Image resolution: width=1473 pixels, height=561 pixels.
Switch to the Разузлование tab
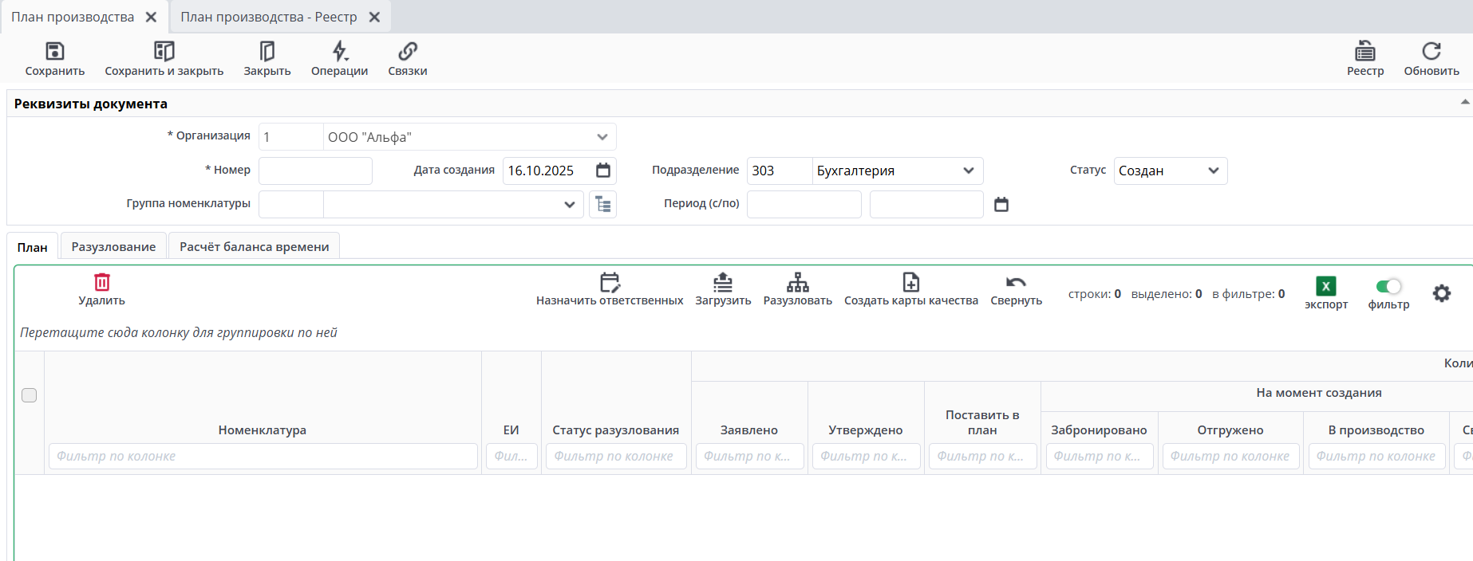click(113, 247)
